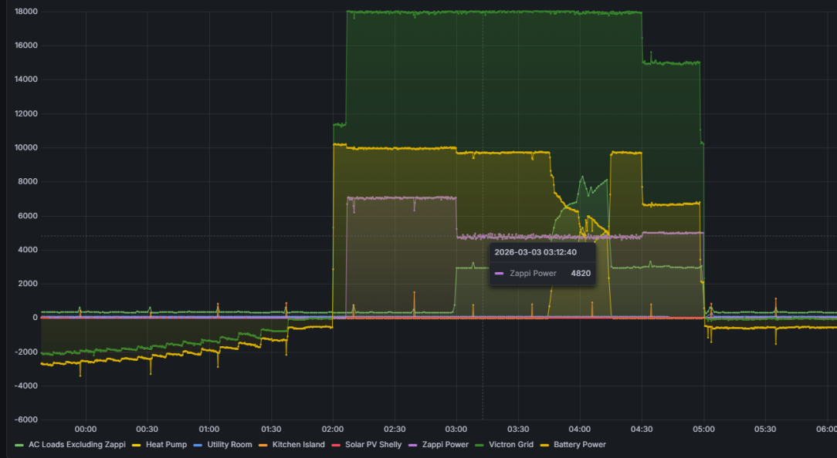837x458 pixels.
Task: Click the 00:00 time axis label
Action: pyautogui.click(x=86, y=429)
